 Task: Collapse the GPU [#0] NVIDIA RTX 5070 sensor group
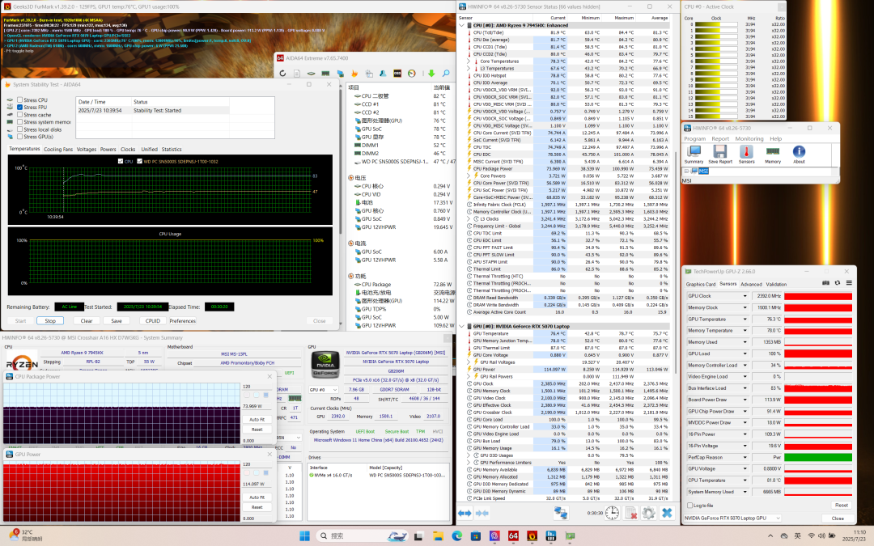[461, 327]
